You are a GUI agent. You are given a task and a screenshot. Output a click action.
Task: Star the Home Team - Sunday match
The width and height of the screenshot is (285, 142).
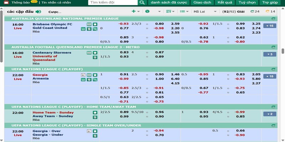[95, 113]
